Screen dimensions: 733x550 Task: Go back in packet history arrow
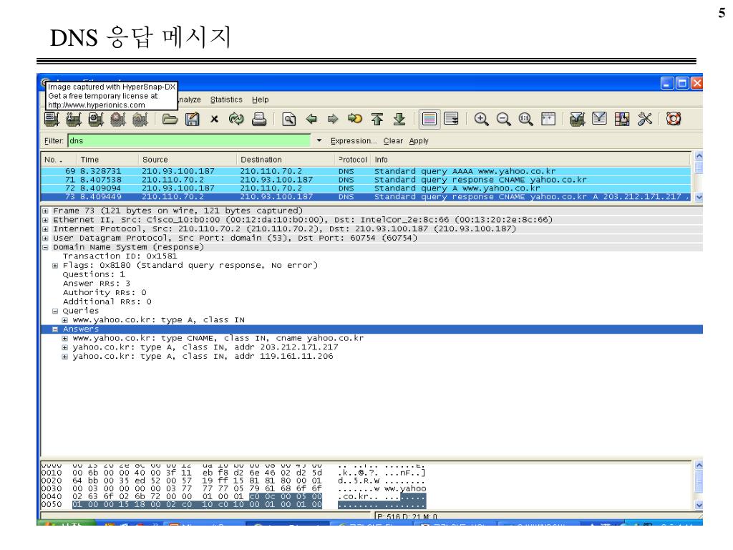(x=311, y=120)
